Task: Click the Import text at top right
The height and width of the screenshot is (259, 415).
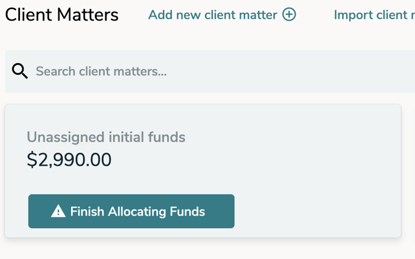Action: coord(353,14)
